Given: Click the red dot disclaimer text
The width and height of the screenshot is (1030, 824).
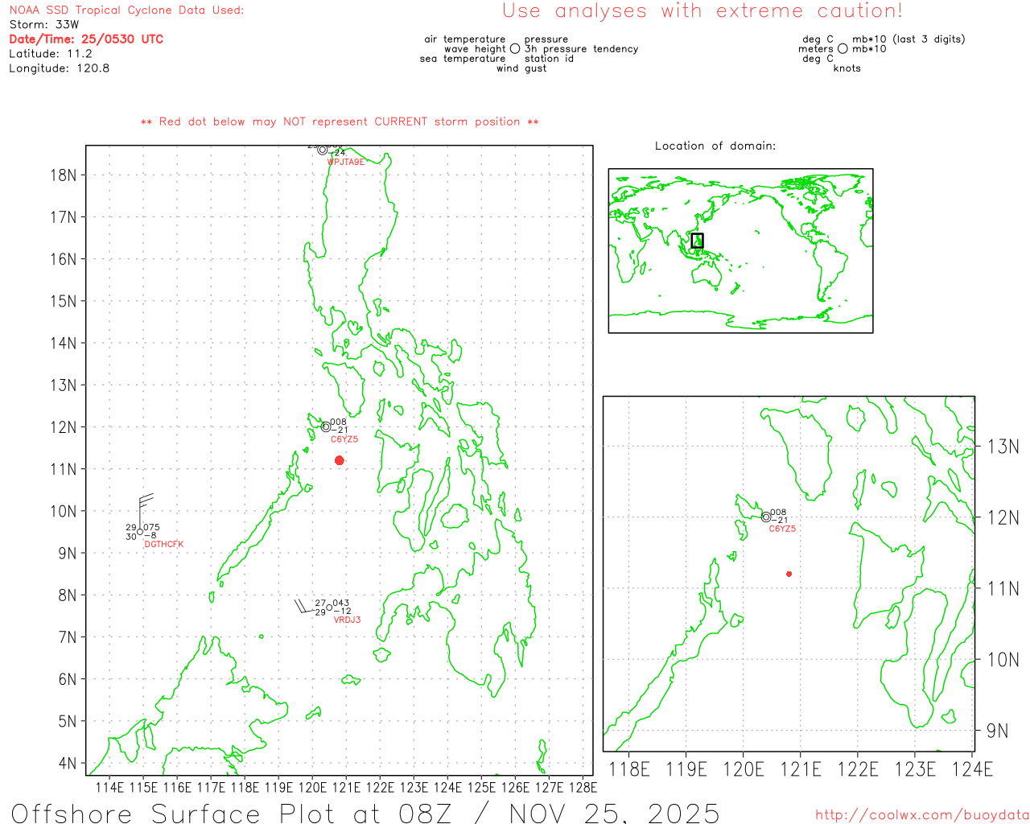Looking at the screenshot, I should (340, 122).
